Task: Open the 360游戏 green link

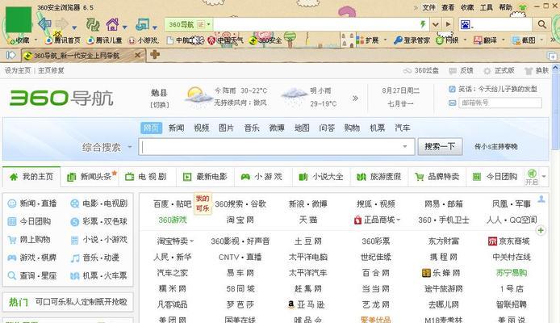Action: tap(173, 220)
